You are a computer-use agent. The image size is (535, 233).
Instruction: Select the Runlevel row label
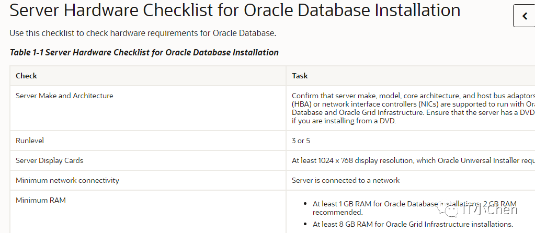tap(30, 141)
